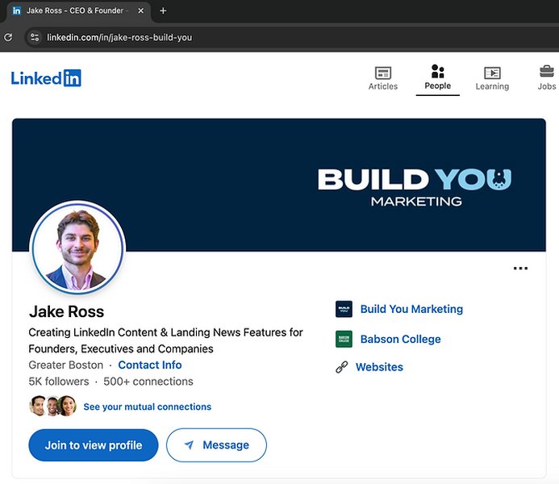Open Babson College link
Viewport: 559px width, 484px height.
coord(400,339)
